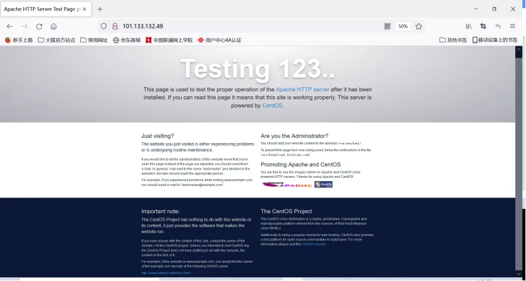Open the Firefox home page
This screenshot has width=526, height=281.
54,27
